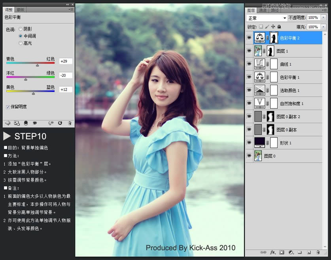Reset the Color Balance adjustment
Screen dimensions: 331x260
coord(60,124)
